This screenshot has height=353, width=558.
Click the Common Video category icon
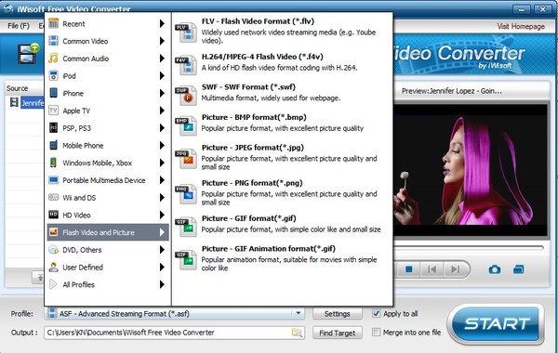(x=53, y=41)
